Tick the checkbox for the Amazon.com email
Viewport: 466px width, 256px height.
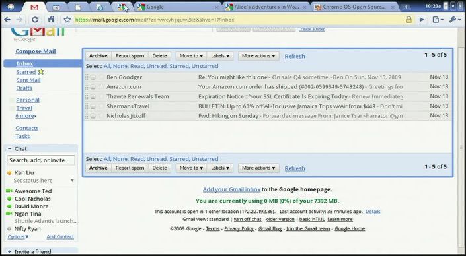93,87
